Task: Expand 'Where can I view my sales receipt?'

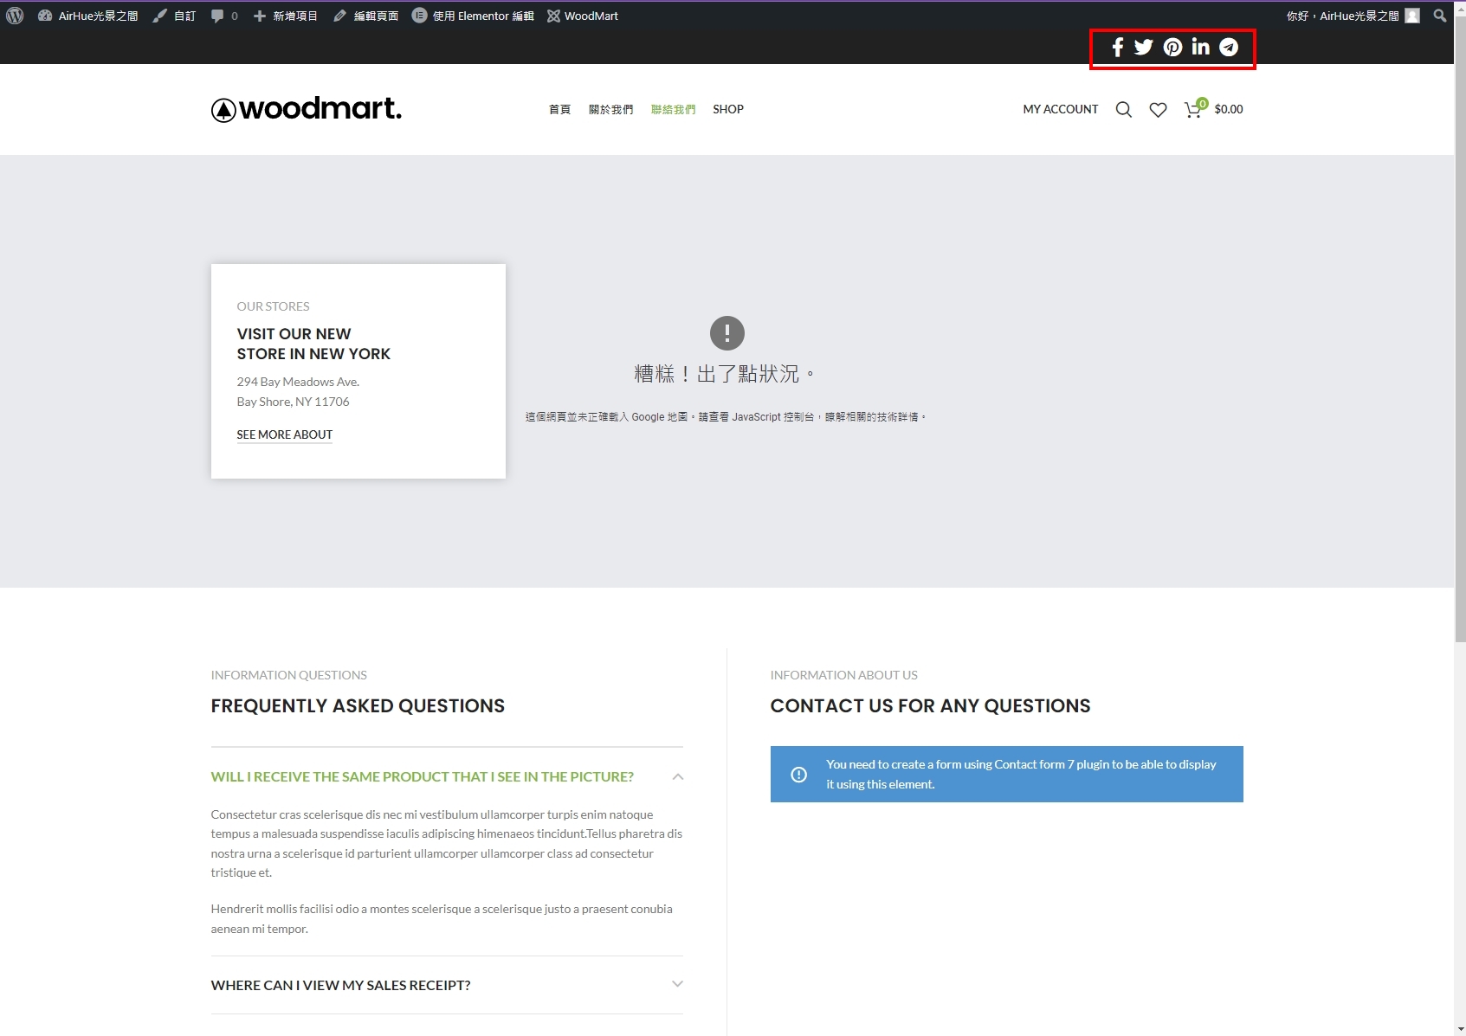Action: [x=341, y=985]
